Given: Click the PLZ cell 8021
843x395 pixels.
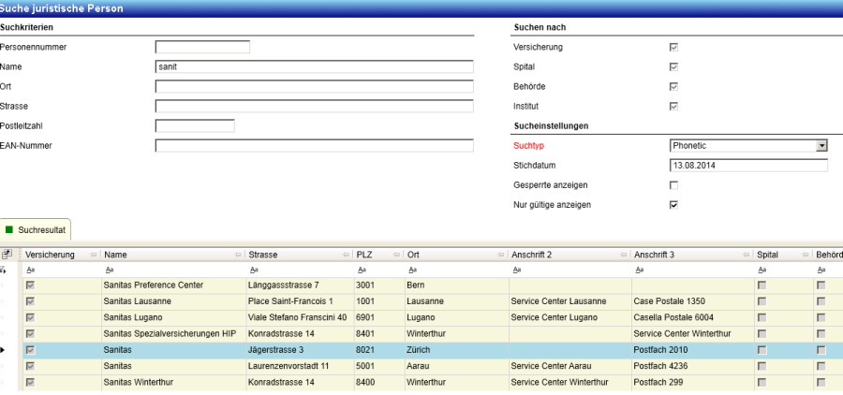Looking at the screenshot, I should pos(378,350).
